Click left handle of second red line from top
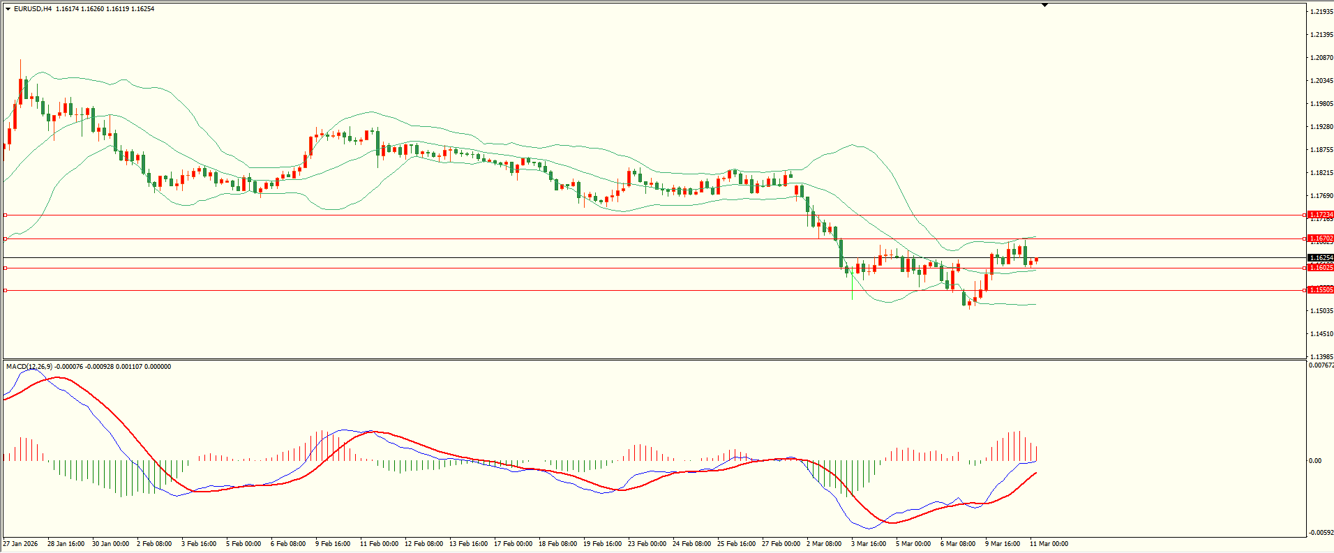1334x553 pixels. [6, 238]
